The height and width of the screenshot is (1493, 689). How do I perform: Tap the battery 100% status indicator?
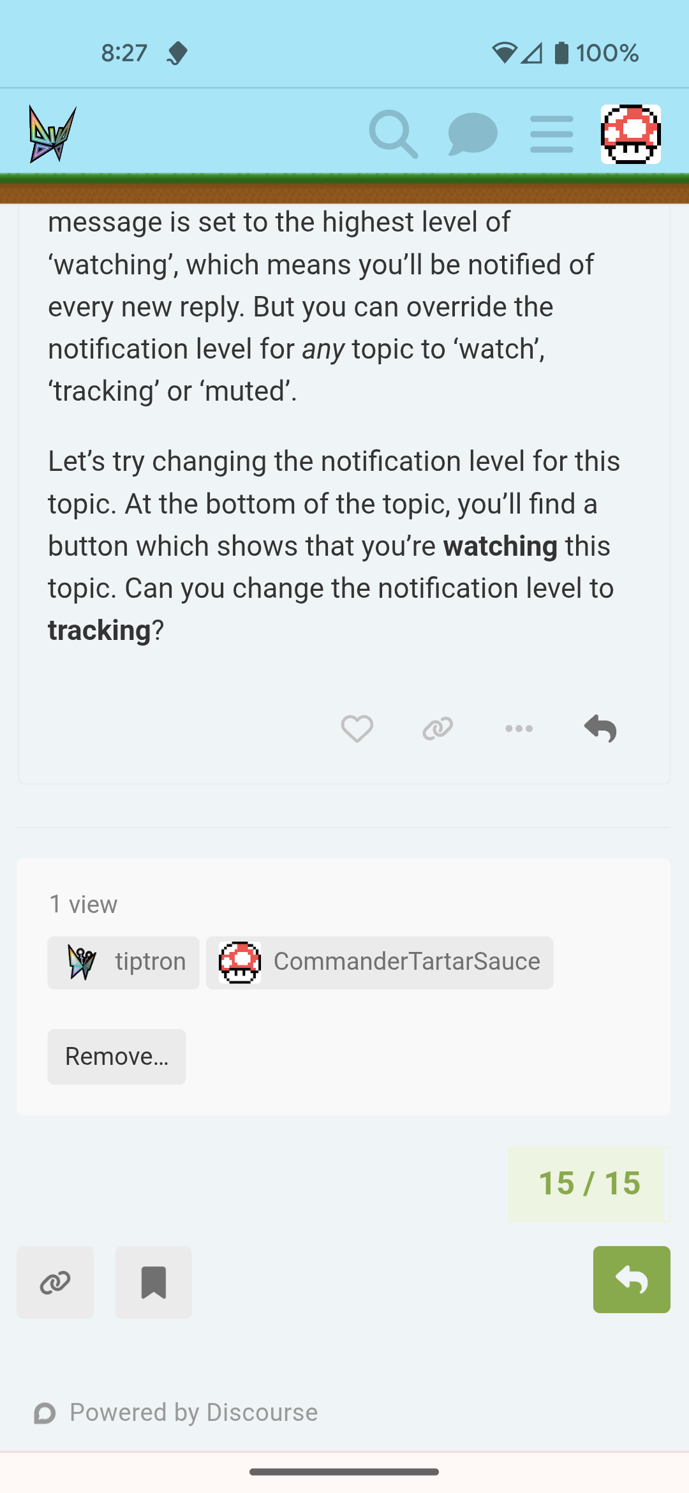pyautogui.click(x=596, y=53)
